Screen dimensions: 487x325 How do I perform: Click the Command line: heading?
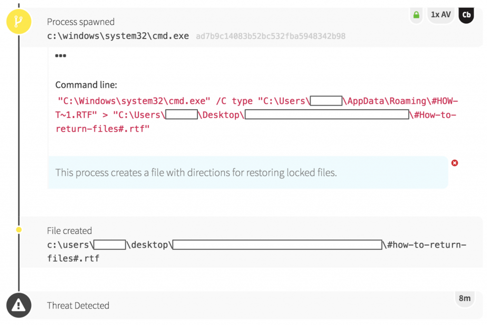click(86, 85)
